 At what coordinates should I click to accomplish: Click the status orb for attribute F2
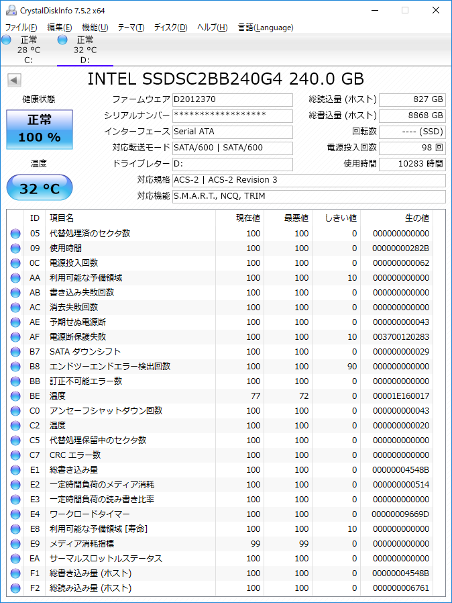tap(15, 588)
